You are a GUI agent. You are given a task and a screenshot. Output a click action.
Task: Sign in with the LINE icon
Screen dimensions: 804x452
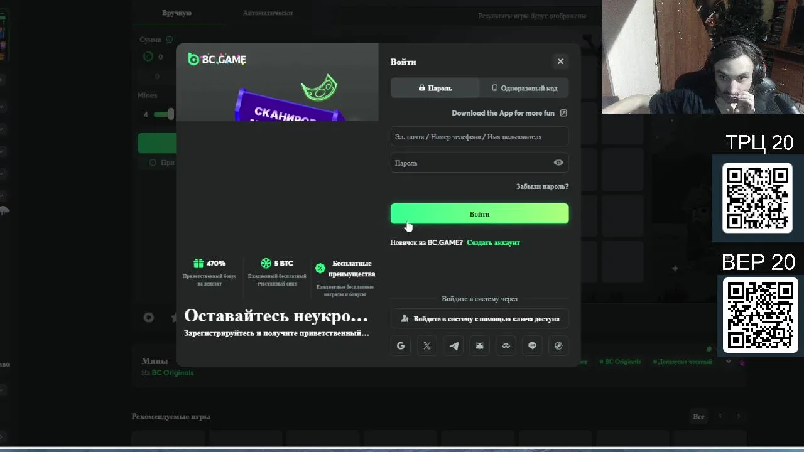coord(532,345)
